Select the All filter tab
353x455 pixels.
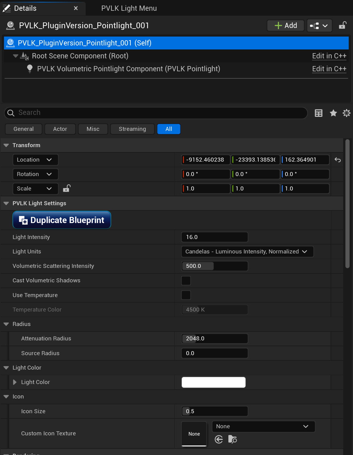click(x=169, y=129)
